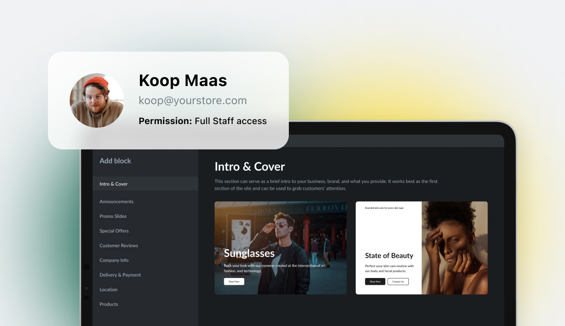This screenshot has width=565, height=326.
Task: Click the Intro & Cover main heading
Action: (x=250, y=167)
